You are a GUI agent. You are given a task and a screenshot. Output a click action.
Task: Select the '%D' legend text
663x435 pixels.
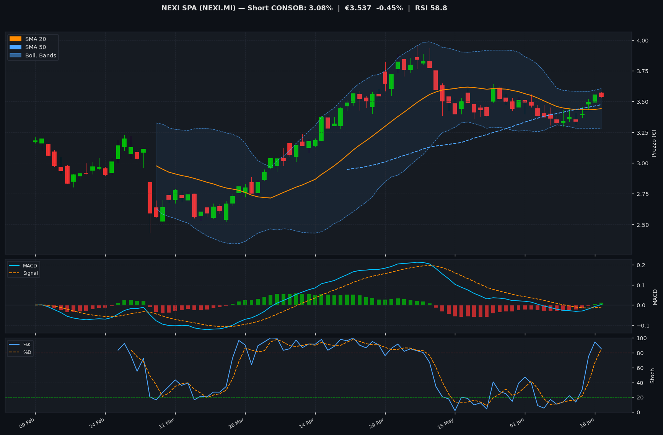[27, 352]
